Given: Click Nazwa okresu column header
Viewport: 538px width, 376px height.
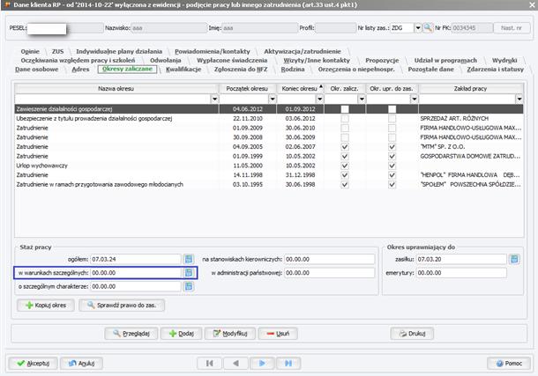Looking at the screenshot, I should tap(116, 89).
